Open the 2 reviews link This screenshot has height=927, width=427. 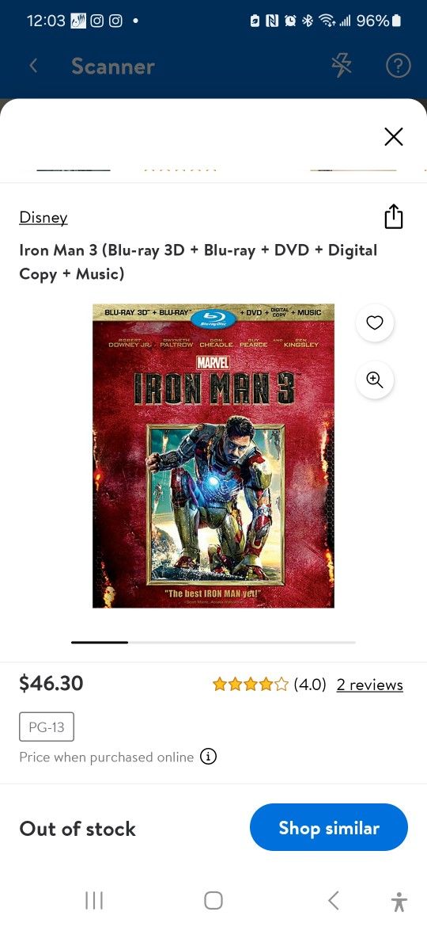coord(370,685)
